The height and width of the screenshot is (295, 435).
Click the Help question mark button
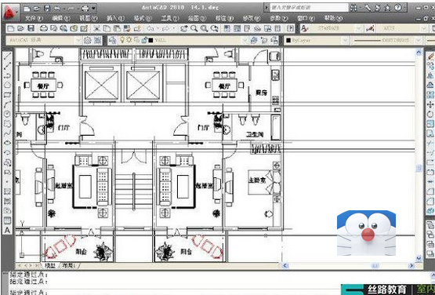pos(397,8)
